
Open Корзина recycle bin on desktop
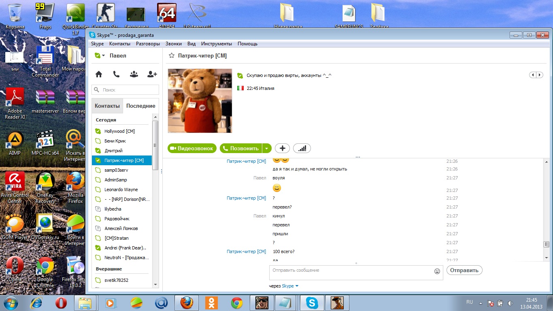click(x=15, y=16)
